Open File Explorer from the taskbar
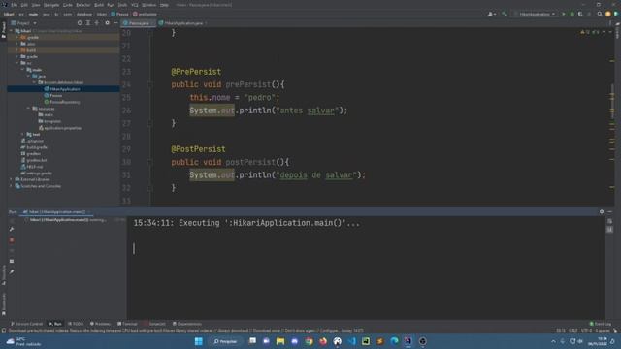 (280, 341)
